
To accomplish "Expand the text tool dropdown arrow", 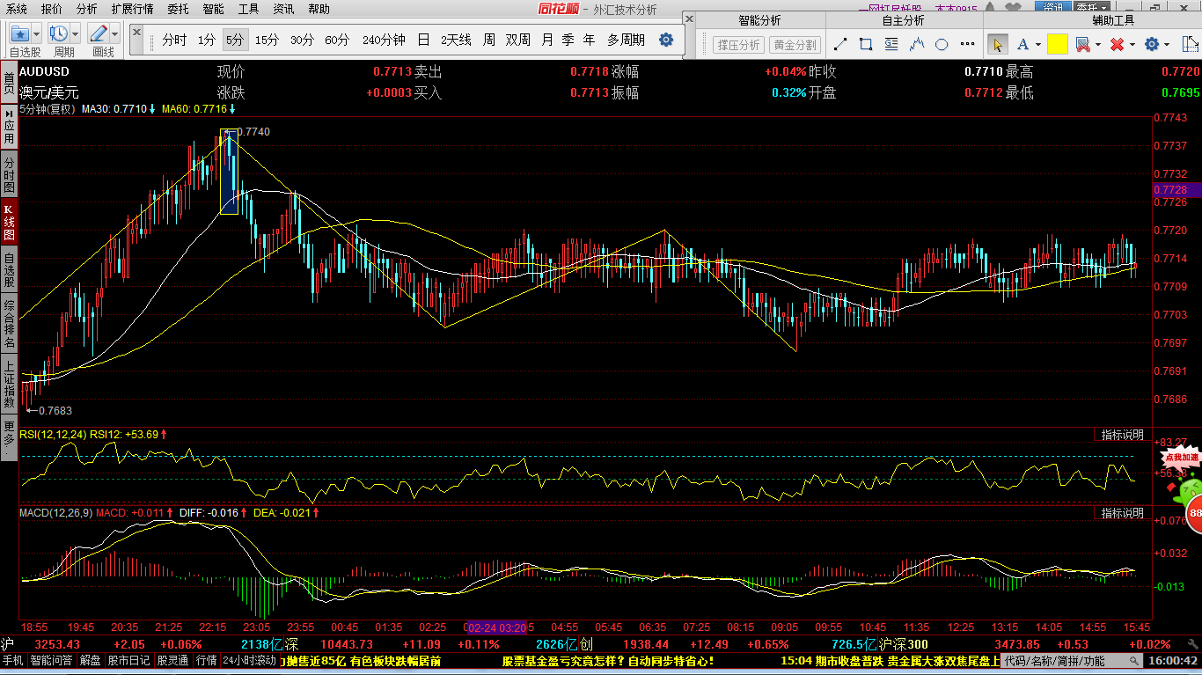I will pos(1038,44).
